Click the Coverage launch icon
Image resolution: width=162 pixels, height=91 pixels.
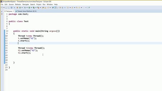34,8
